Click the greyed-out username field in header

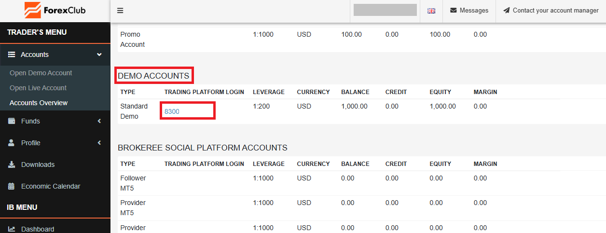pos(385,10)
